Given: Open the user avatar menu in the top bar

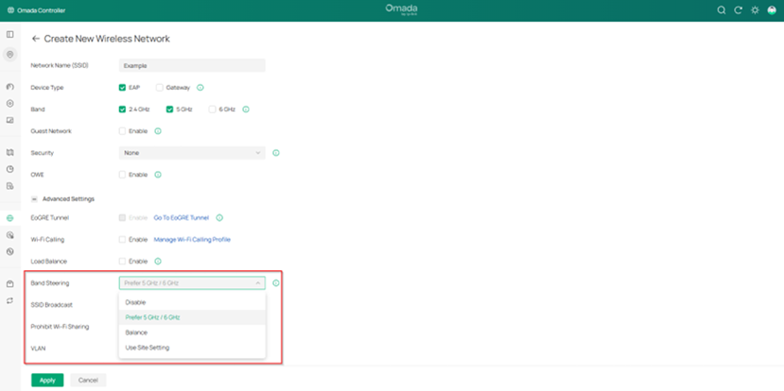Looking at the screenshot, I should [x=772, y=10].
